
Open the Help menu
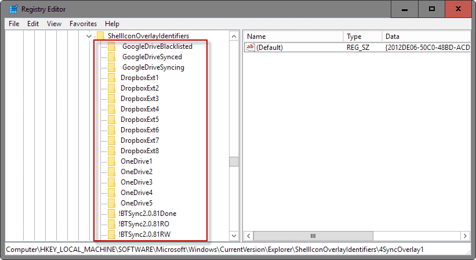[112, 24]
